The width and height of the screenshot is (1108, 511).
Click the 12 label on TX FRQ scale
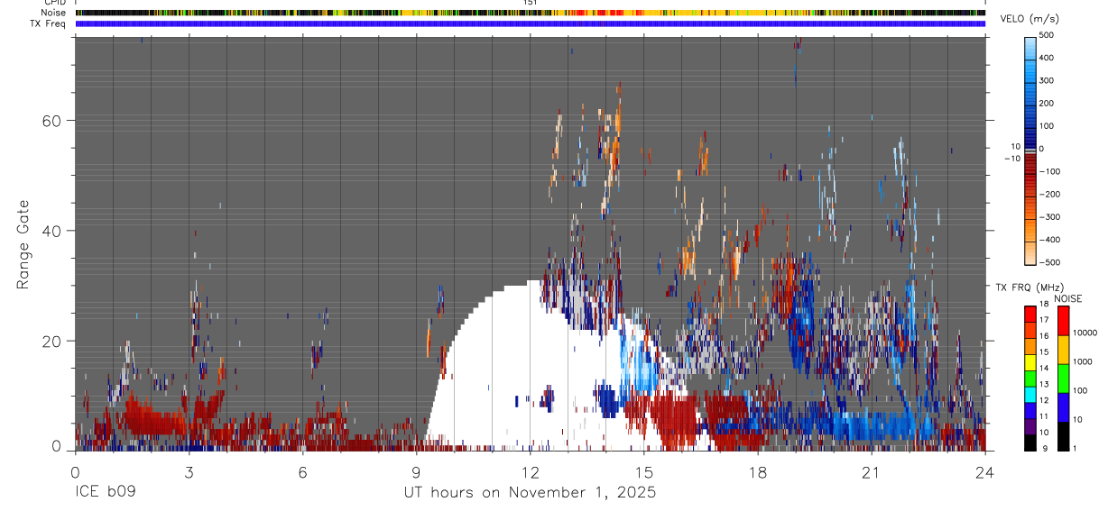click(x=1044, y=400)
